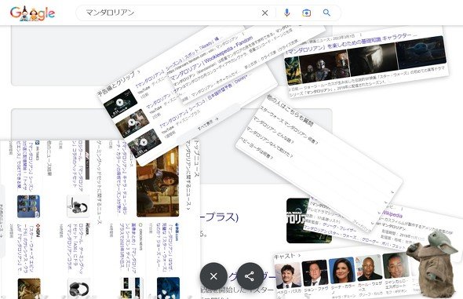Clear the search text with the X icon
Image resolution: width=463 pixels, height=299 pixels.
[265, 13]
